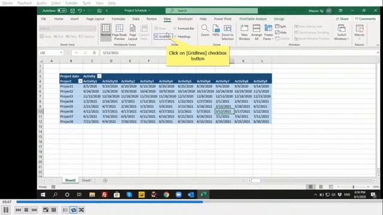This screenshot has height=215, width=383.
Task: Toggle fullscreen in the media player
Action: click(45, 210)
